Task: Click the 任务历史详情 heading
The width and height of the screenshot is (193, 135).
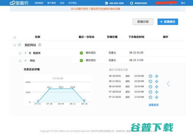Action: pos(32,69)
